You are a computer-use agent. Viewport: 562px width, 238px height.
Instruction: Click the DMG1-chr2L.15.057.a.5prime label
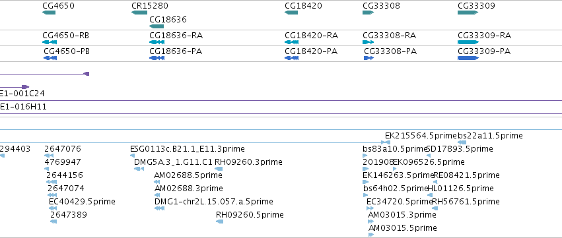(x=214, y=202)
